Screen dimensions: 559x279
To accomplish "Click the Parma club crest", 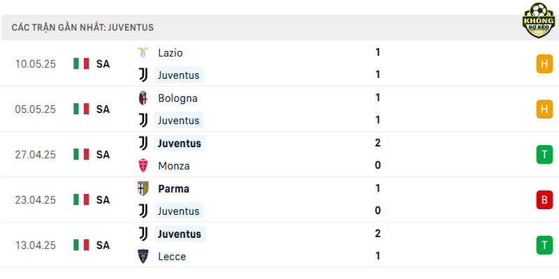I will pos(143,188).
